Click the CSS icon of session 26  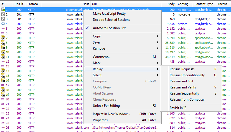(3, 128)
